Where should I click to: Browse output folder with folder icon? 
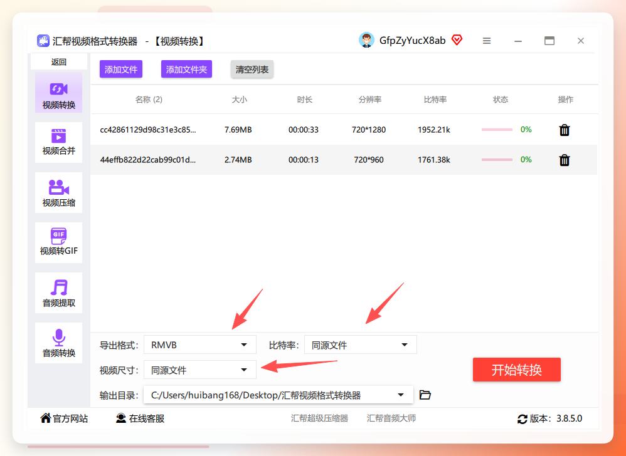[x=425, y=395]
